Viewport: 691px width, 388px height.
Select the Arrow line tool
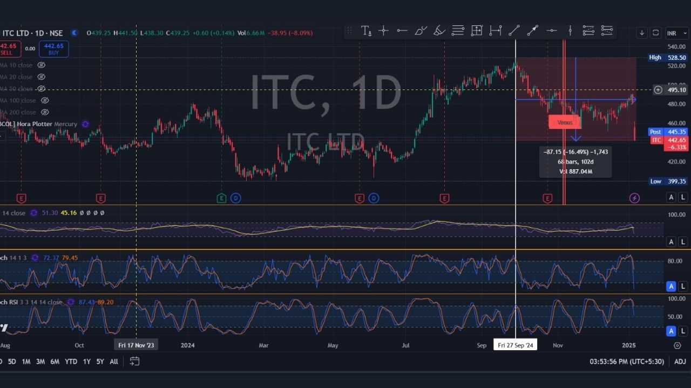533,31
